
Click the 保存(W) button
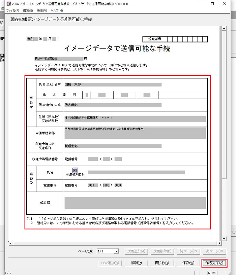click(188, 263)
